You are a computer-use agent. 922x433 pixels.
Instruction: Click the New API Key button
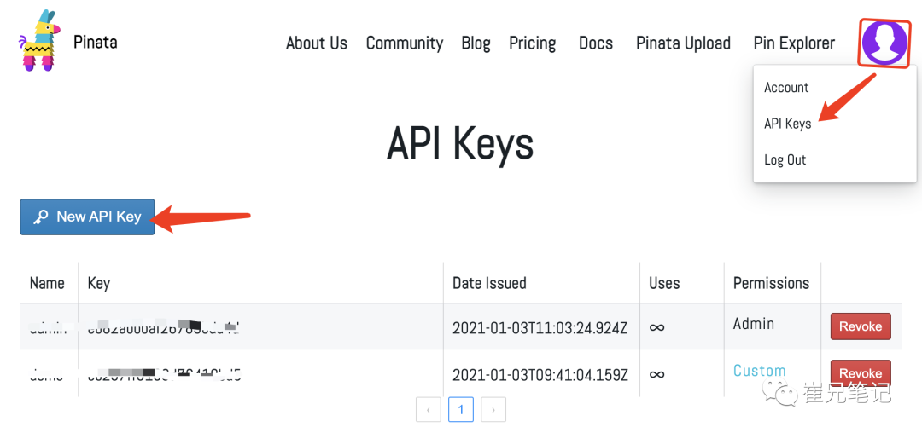click(87, 216)
